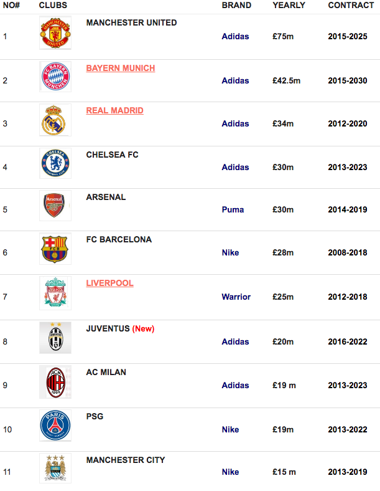Select the Warrior brand name
The height and width of the screenshot is (491, 380).
point(236,297)
